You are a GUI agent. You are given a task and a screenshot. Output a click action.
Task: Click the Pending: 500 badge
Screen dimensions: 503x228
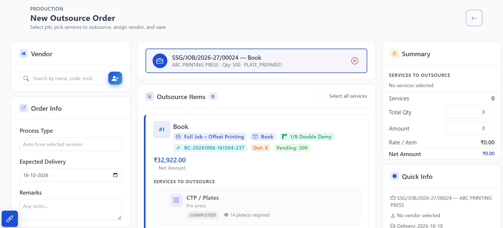[x=292, y=148]
